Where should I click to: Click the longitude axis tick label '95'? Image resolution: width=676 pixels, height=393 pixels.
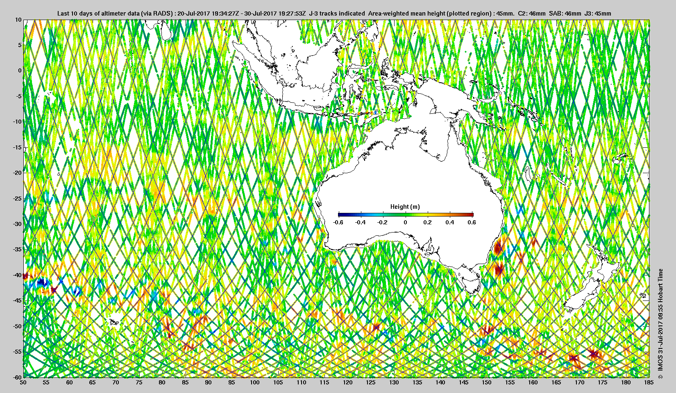[x=232, y=382]
